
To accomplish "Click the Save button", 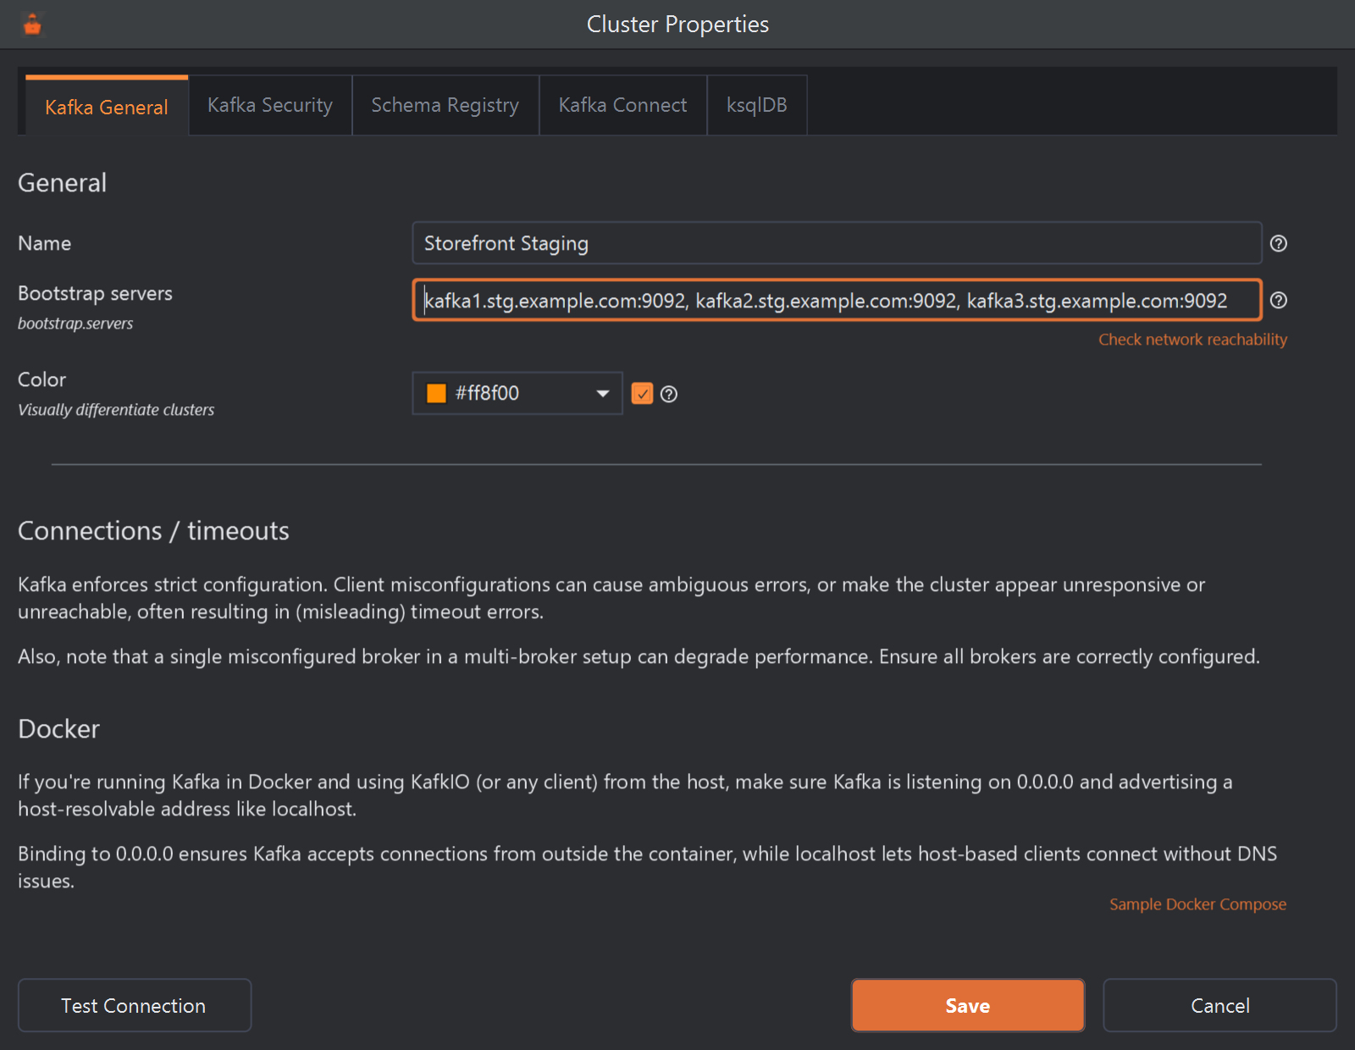I will tap(968, 1006).
